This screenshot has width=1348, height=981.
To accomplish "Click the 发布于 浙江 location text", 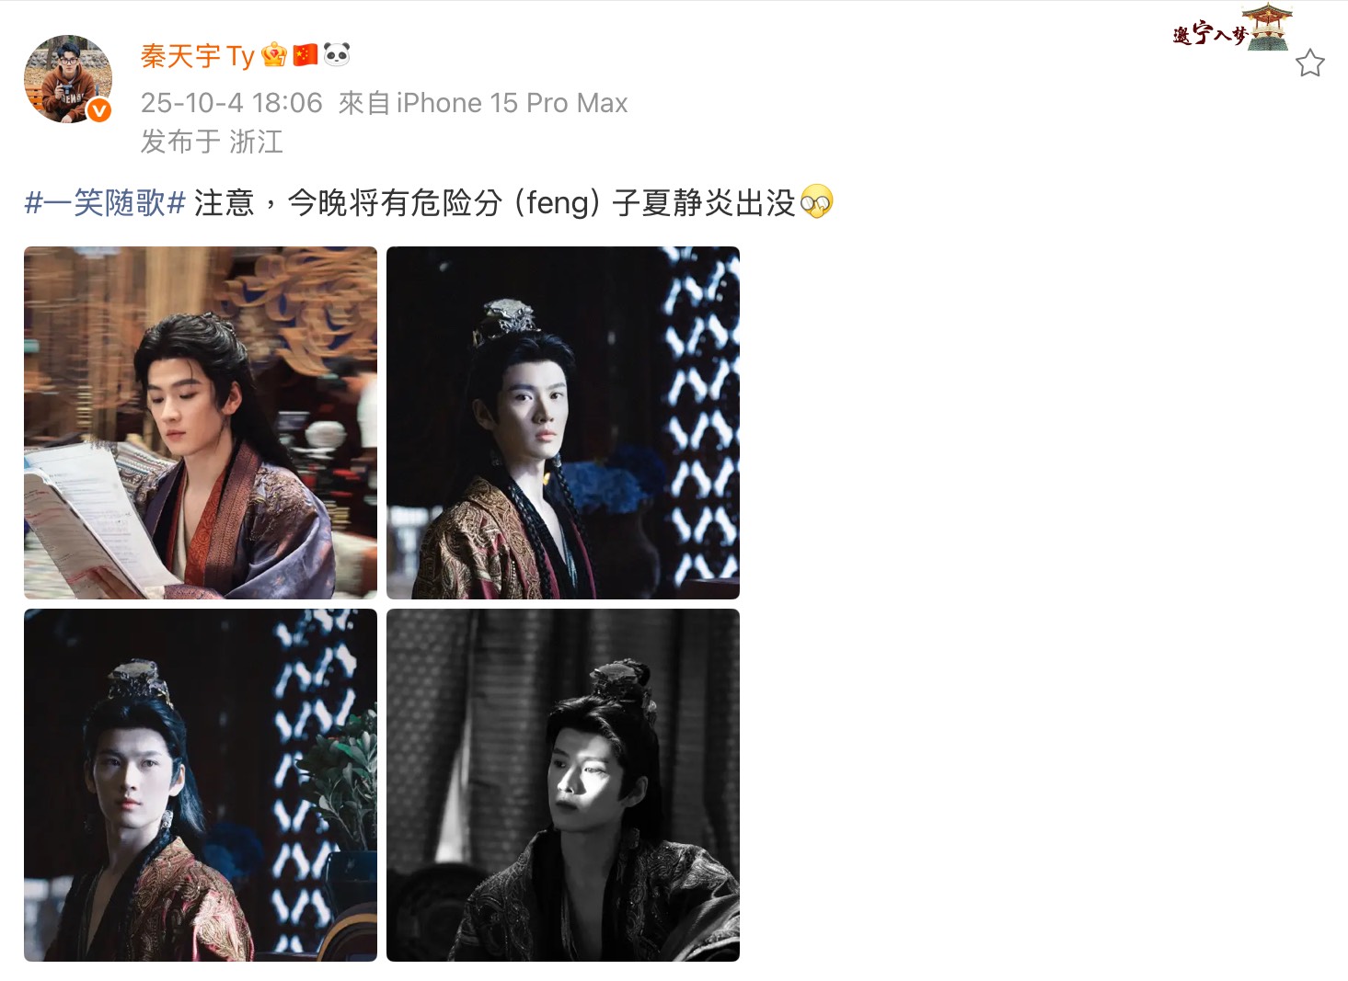I will coord(212,142).
